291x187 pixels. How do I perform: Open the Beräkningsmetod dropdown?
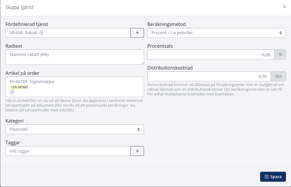coord(216,33)
